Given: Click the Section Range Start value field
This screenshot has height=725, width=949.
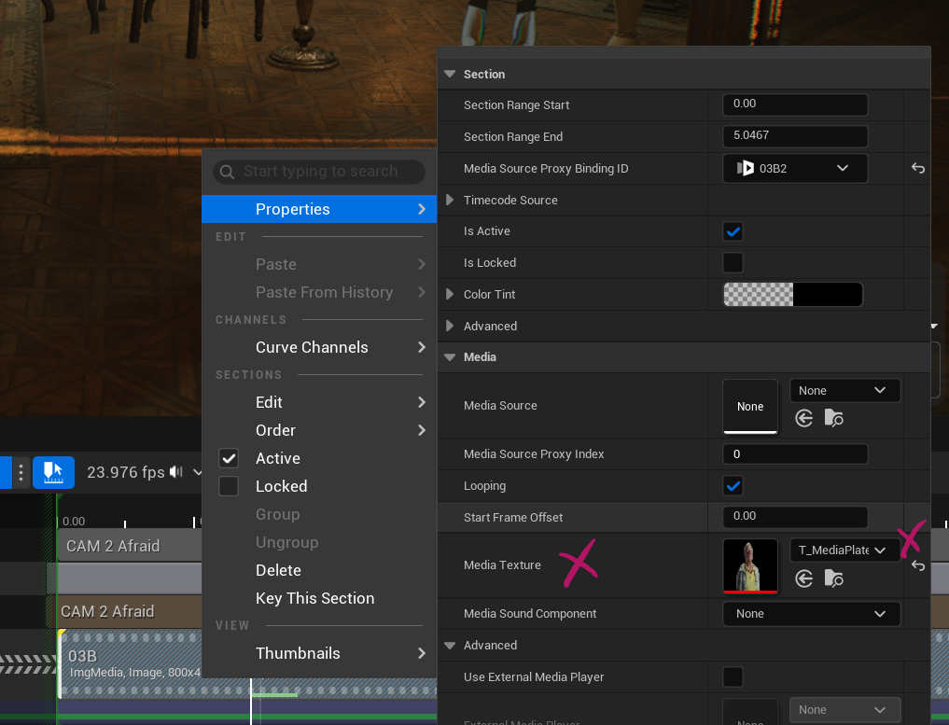Looking at the screenshot, I should (x=794, y=105).
